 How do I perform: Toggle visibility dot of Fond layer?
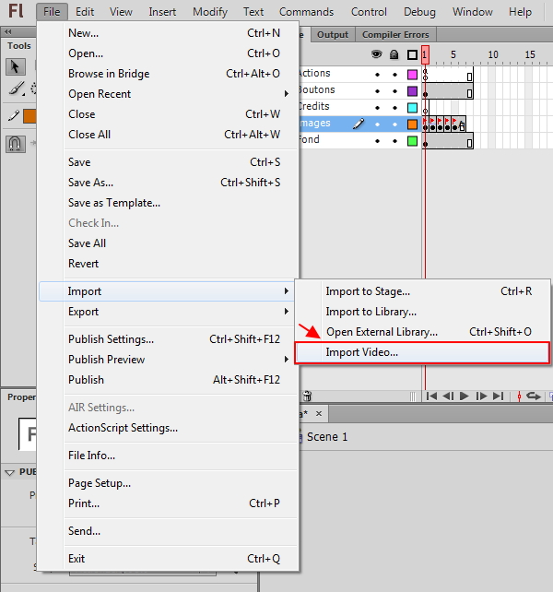click(x=377, y=141)
